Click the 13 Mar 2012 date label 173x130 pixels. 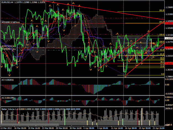6,128
